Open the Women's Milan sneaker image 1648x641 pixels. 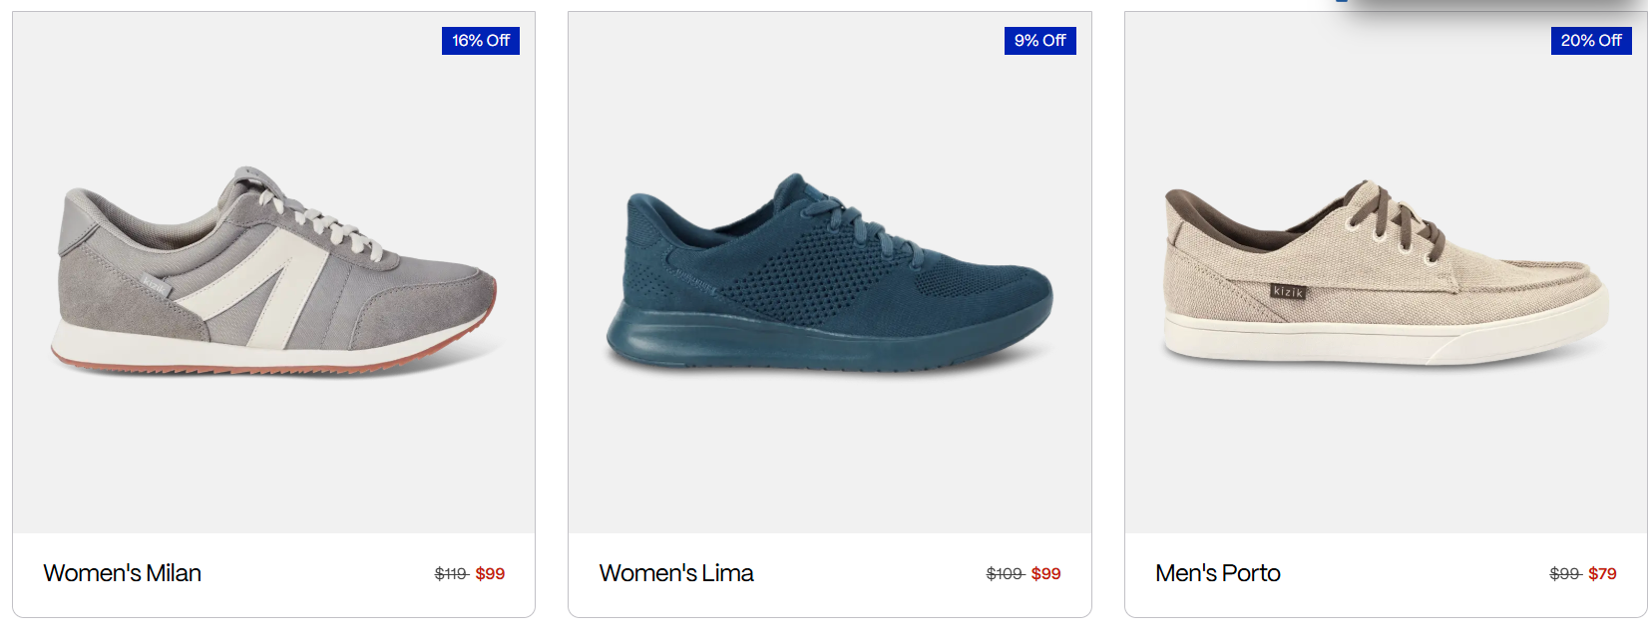click(273, 271)
